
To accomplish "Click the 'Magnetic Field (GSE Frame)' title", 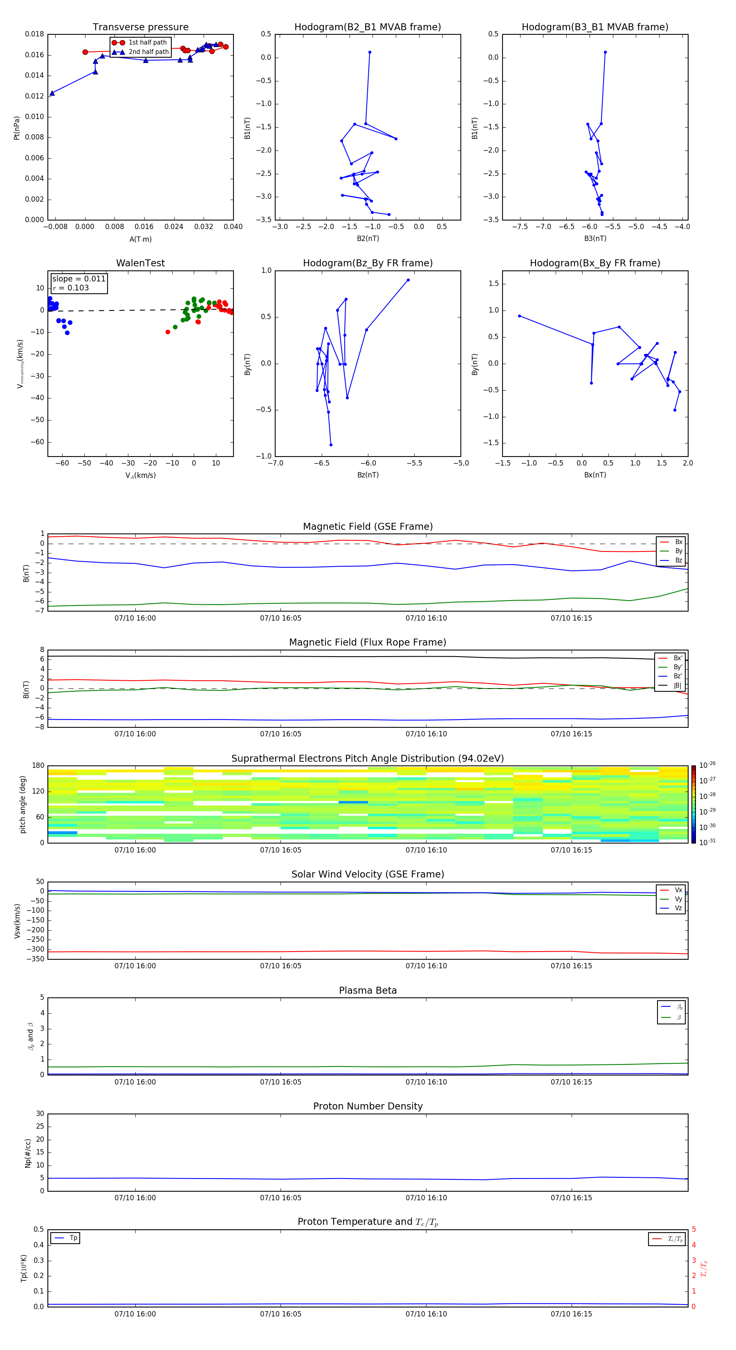I will 368,526.
